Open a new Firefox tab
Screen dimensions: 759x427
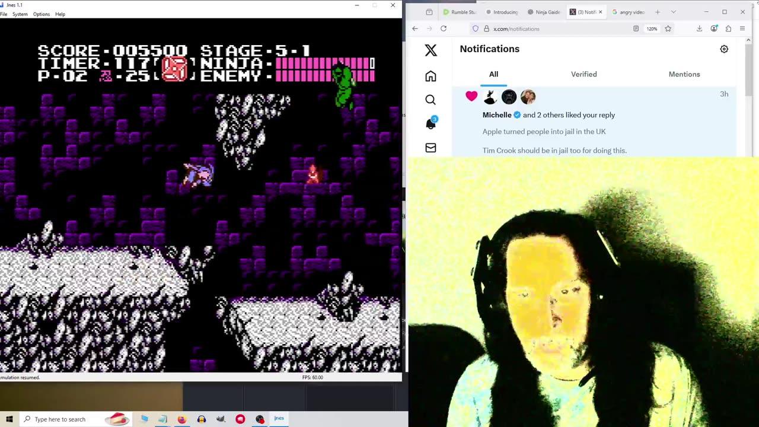(x=657, y=12)
